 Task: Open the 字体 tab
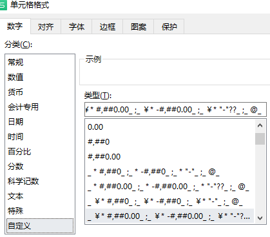[77, 26]
